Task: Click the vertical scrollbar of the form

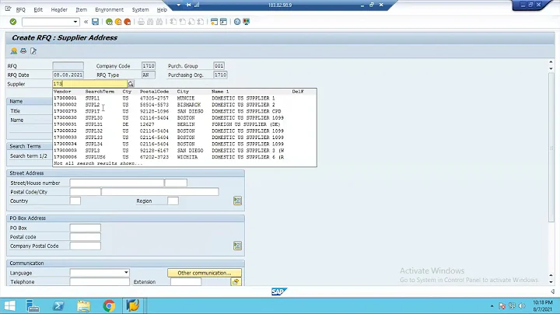Action: click(551, 147)
